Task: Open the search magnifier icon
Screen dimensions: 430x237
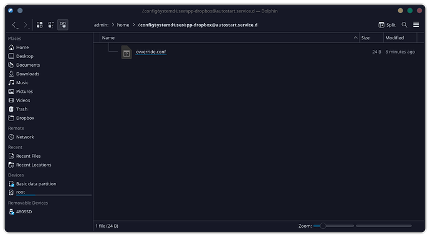Action: [x=404, y=25]
